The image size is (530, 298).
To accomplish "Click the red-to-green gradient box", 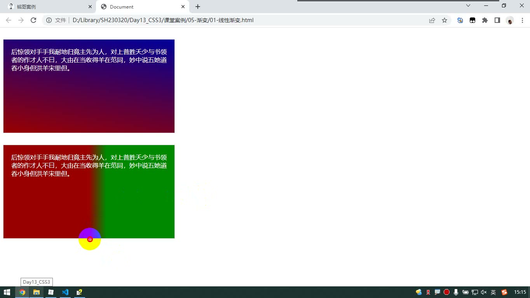I will click(x=89, y=192).
